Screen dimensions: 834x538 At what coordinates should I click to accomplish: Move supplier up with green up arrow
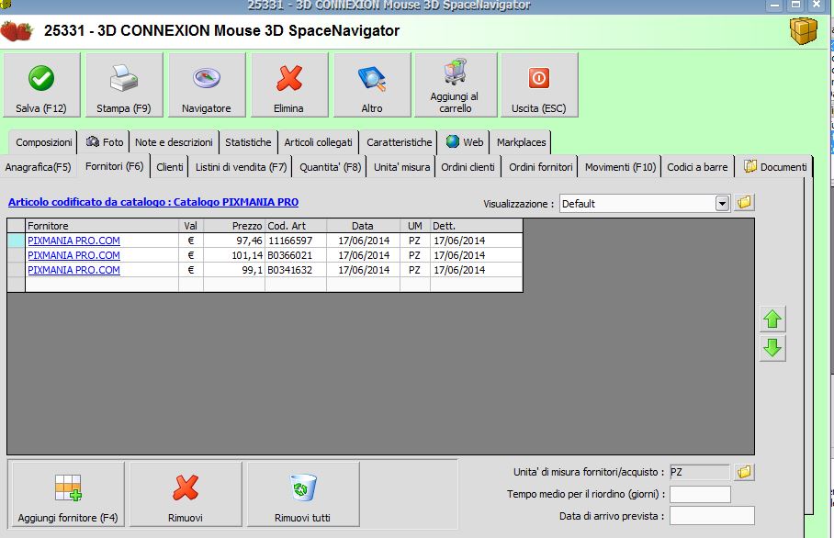click(772, 319)
